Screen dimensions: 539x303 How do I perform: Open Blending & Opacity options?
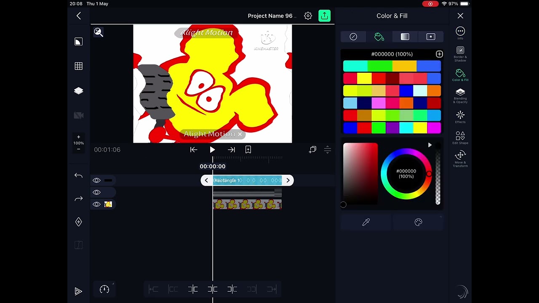coord(460,96)
